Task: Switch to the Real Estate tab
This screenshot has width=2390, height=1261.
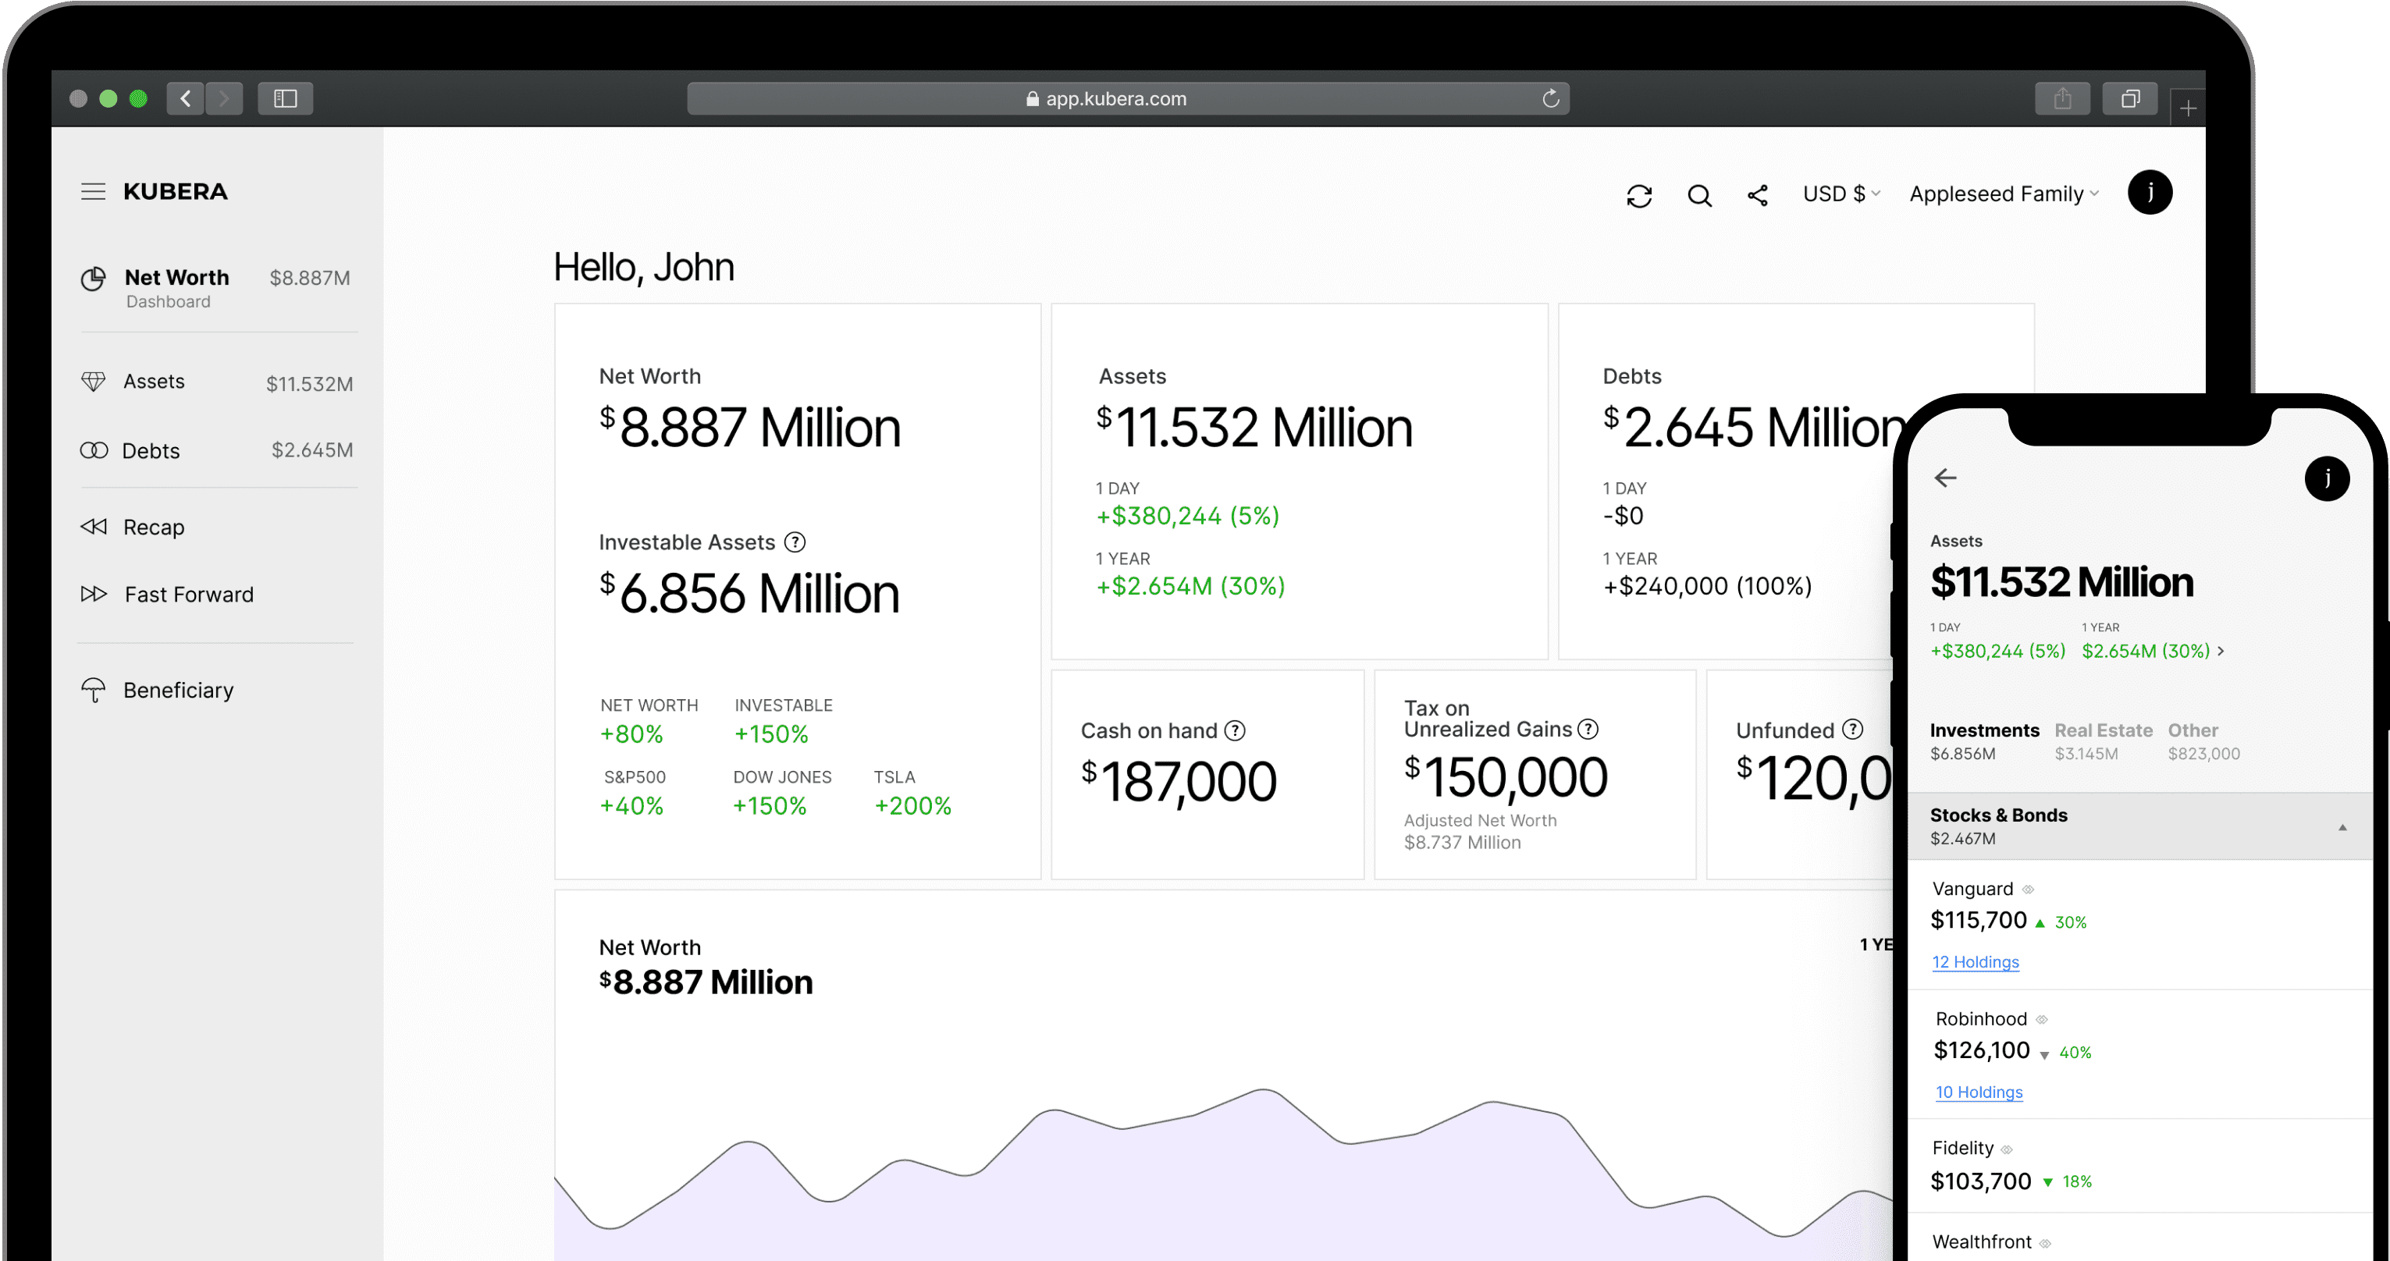Action: coord(2103,730)
